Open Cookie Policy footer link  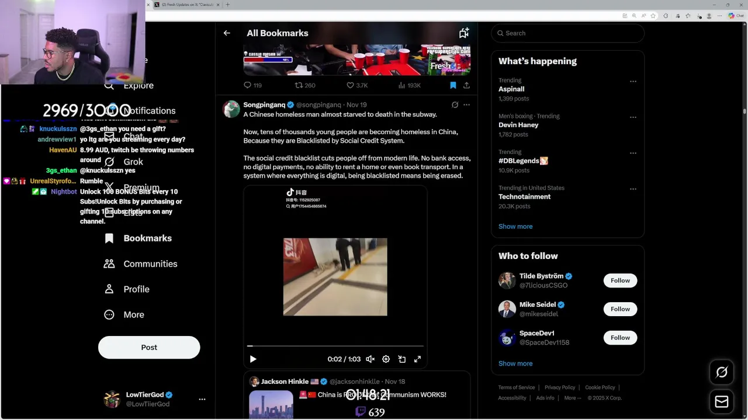[x=600, y=387]
